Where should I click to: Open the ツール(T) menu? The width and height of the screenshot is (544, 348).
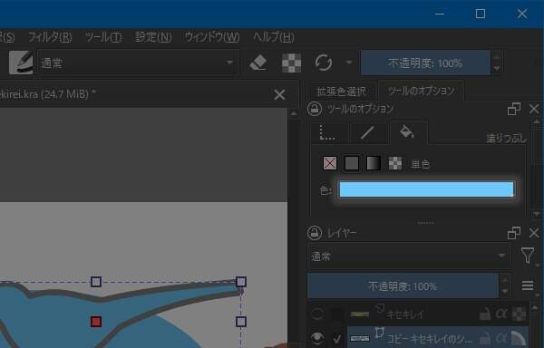[x=103, y=37]
